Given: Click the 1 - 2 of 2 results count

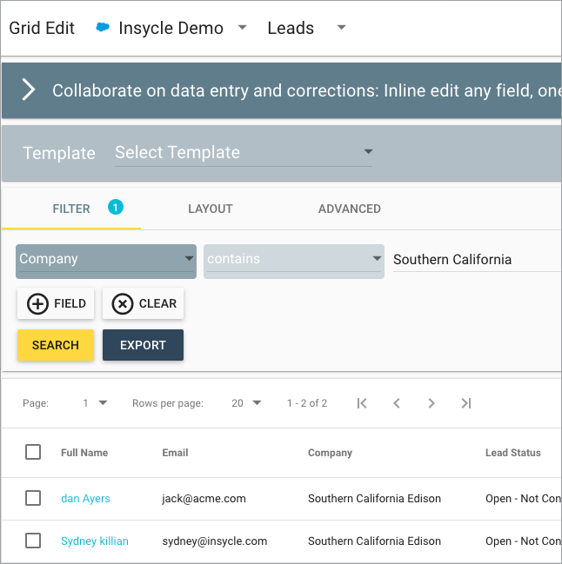Looking at the screenshot, I should click(307, 403).
